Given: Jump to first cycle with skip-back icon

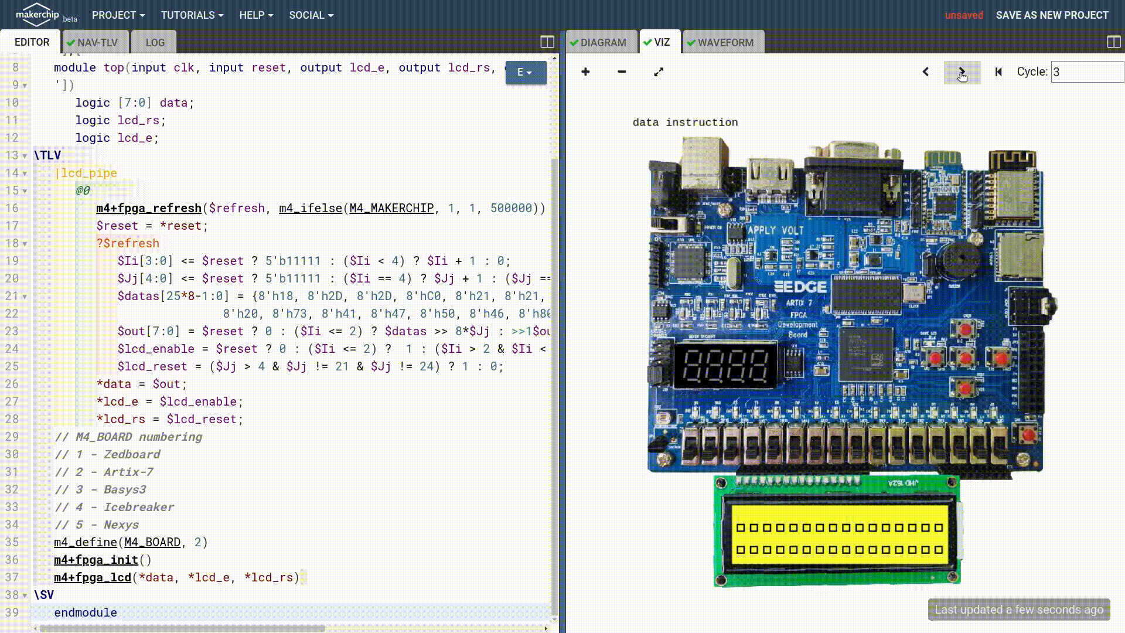Looking at the screenshot, I should click(x=998, y=72).
